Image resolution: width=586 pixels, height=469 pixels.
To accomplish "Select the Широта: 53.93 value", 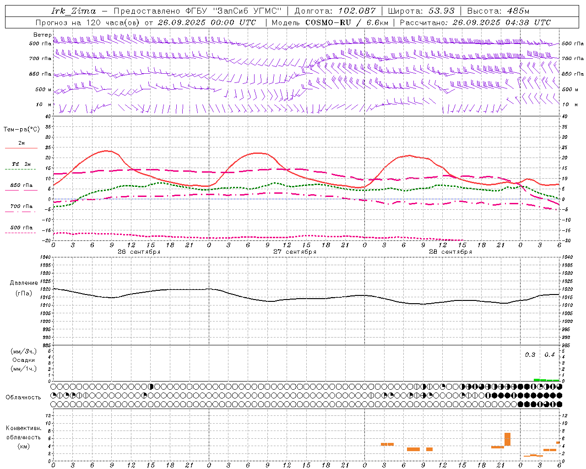I will [421, 11].
